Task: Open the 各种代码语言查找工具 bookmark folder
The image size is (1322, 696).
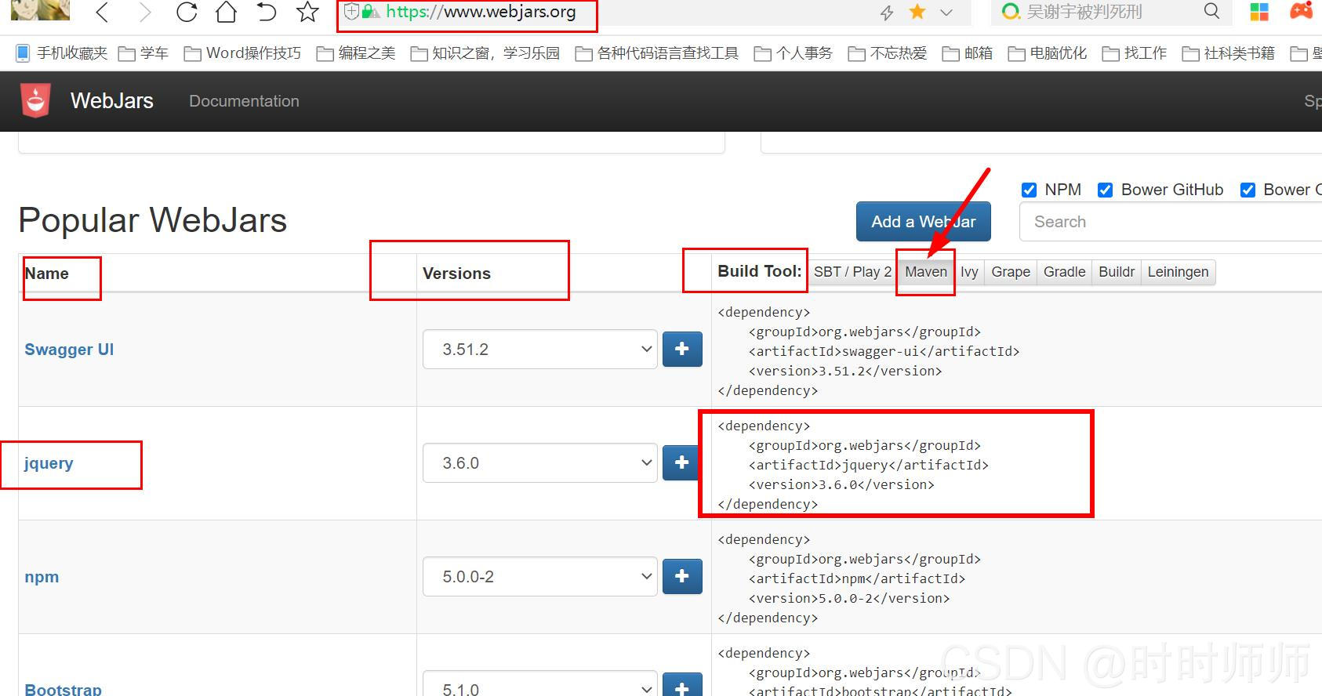Action: tap(657, 53)
